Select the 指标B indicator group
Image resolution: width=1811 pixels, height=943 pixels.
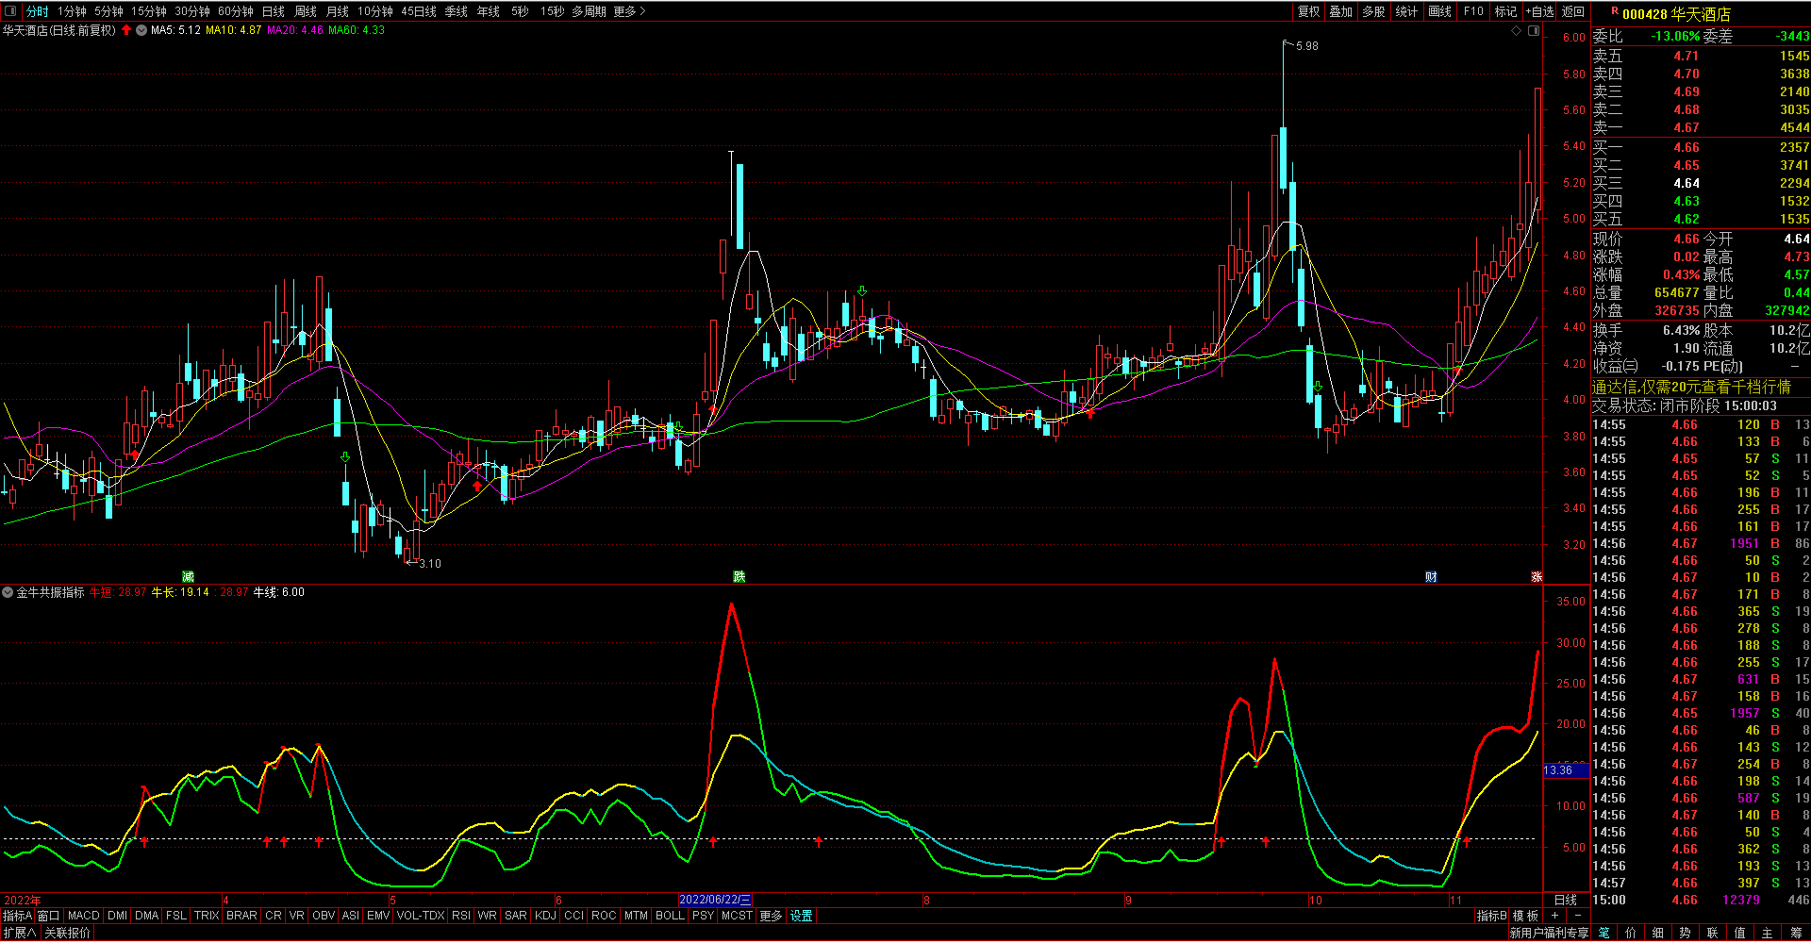[1491, 916]
